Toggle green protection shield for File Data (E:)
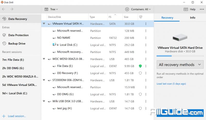Image resolution: width=206 pixels, height=120 pixels. pos(140,66)
